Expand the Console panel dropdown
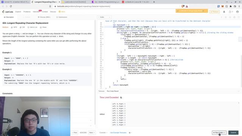This screenshot has width=242, height=136. pyautogui.click(x=103, y=133)
